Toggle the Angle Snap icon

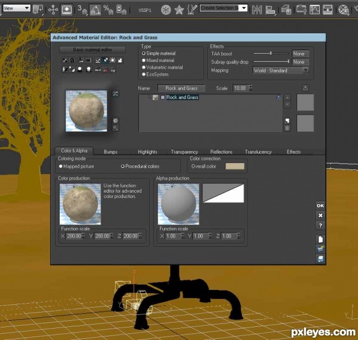[x=95, y=10]
